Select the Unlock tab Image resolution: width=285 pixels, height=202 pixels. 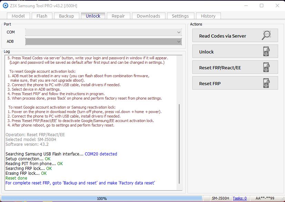[93, 16]
